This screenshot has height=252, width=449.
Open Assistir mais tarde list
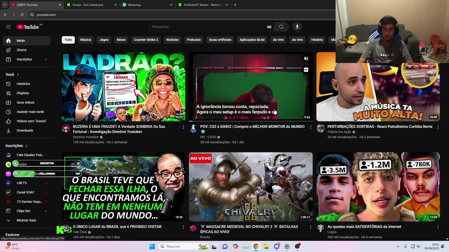coord(27,112)
